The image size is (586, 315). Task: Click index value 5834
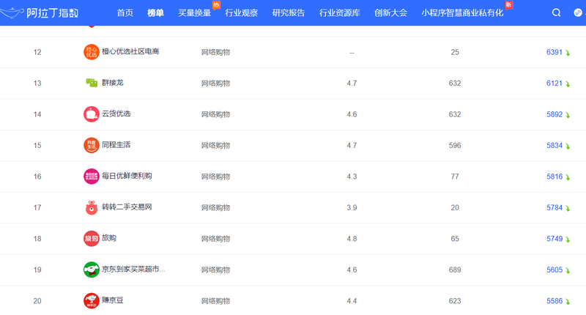(555, 145)
